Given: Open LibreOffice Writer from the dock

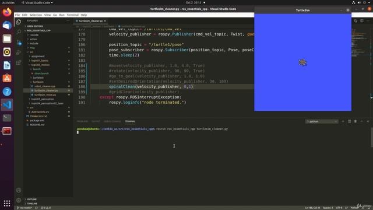Looking at the screenshot, I should tap(7, 65).
